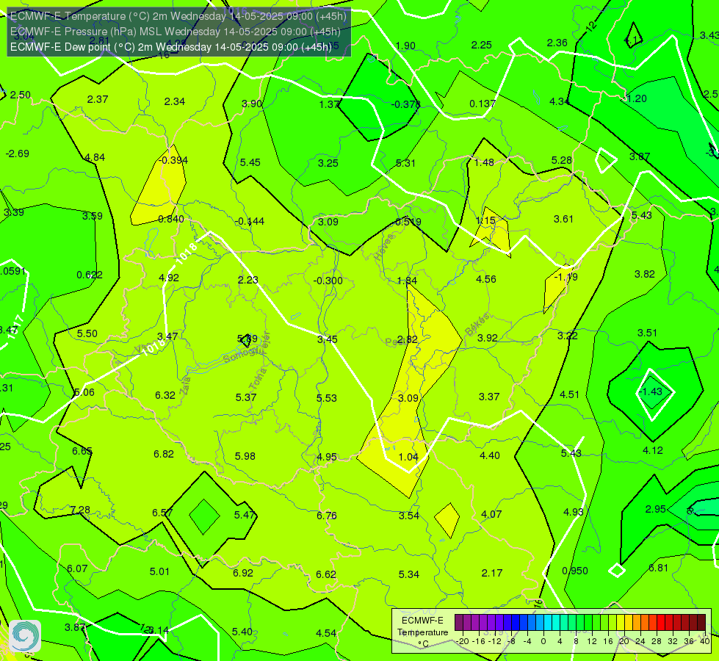Click the Békés county label
Viewport: 719px width, 661px height.
tap(477, 325)
